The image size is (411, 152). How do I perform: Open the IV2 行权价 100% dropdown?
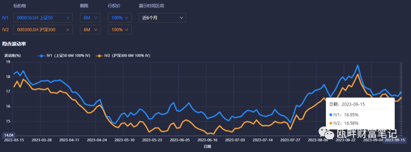[x=120, y=30]
